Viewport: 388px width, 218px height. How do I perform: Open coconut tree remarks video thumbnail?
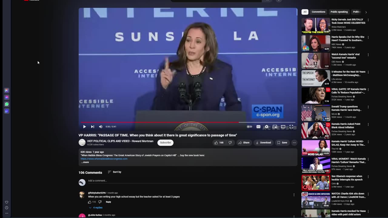tap(316, 61)
